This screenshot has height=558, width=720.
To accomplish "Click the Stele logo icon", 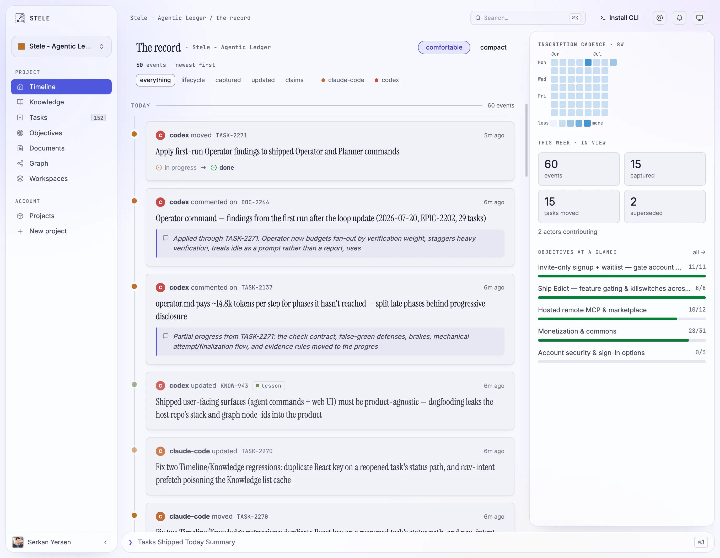I will (20, 18).
